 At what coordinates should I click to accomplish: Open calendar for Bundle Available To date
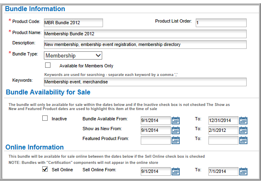[x=243, y=121]
